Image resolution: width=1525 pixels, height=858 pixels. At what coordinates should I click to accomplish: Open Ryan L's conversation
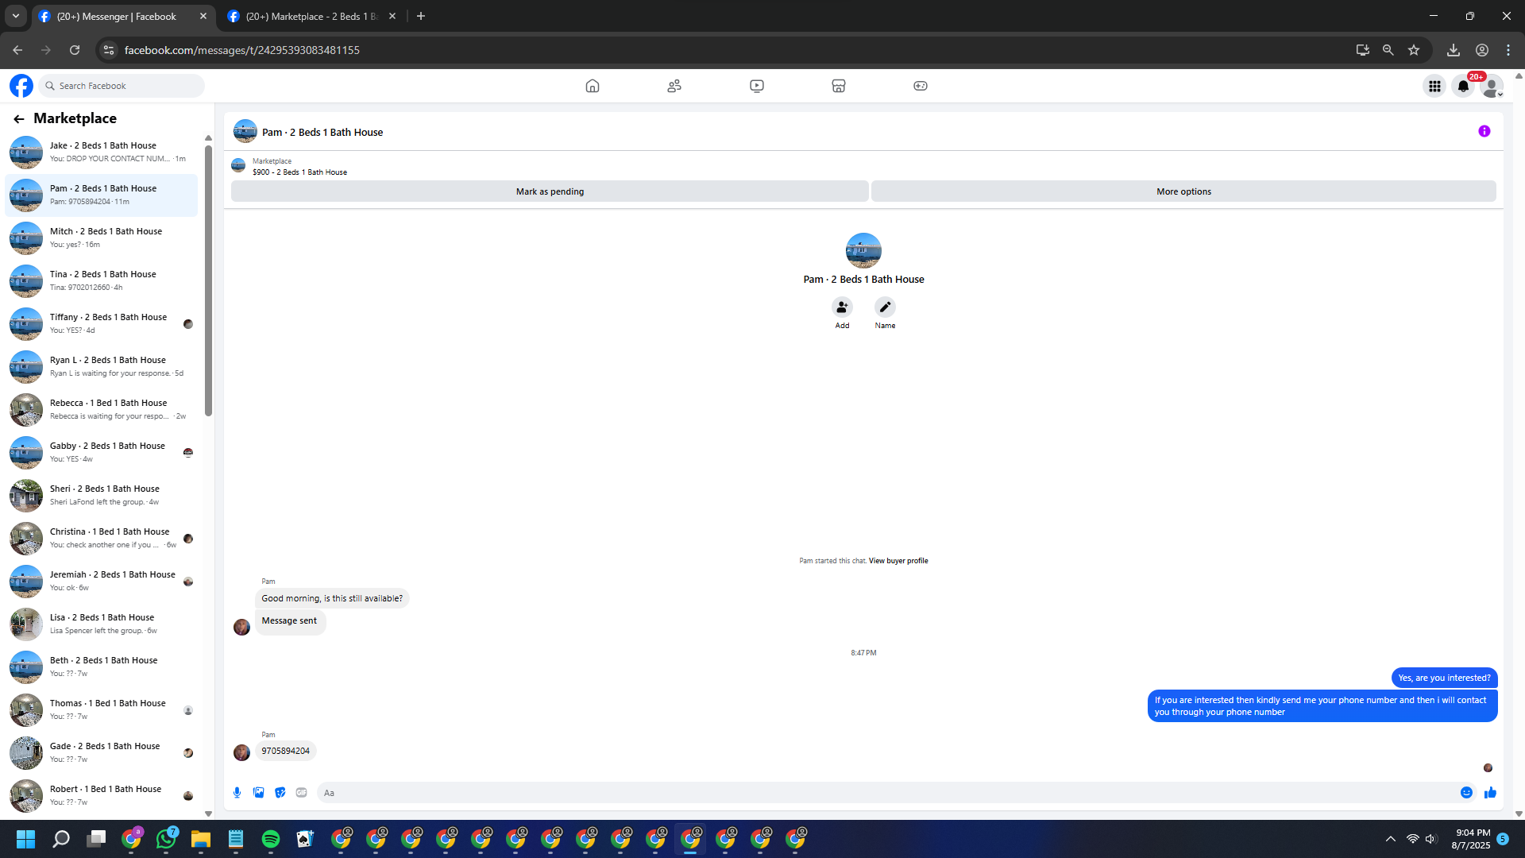[x=102, y=367]
